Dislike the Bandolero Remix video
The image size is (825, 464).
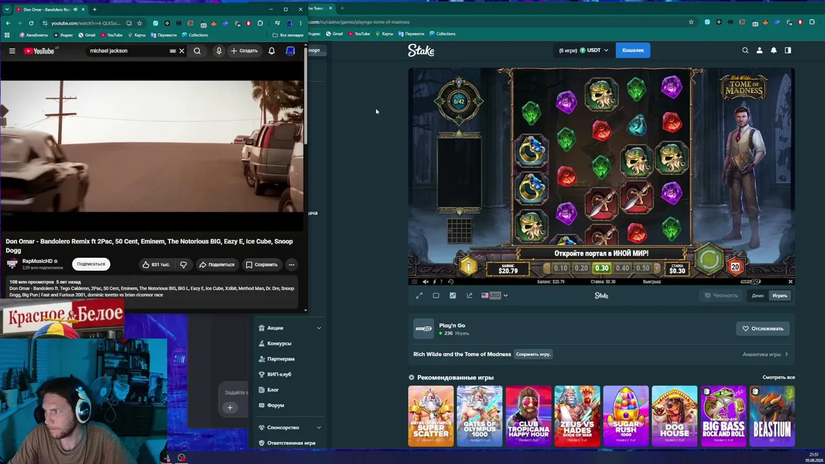(184, 264)
